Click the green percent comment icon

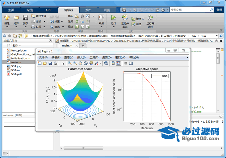pyautogui.click(x=77, y=21)
